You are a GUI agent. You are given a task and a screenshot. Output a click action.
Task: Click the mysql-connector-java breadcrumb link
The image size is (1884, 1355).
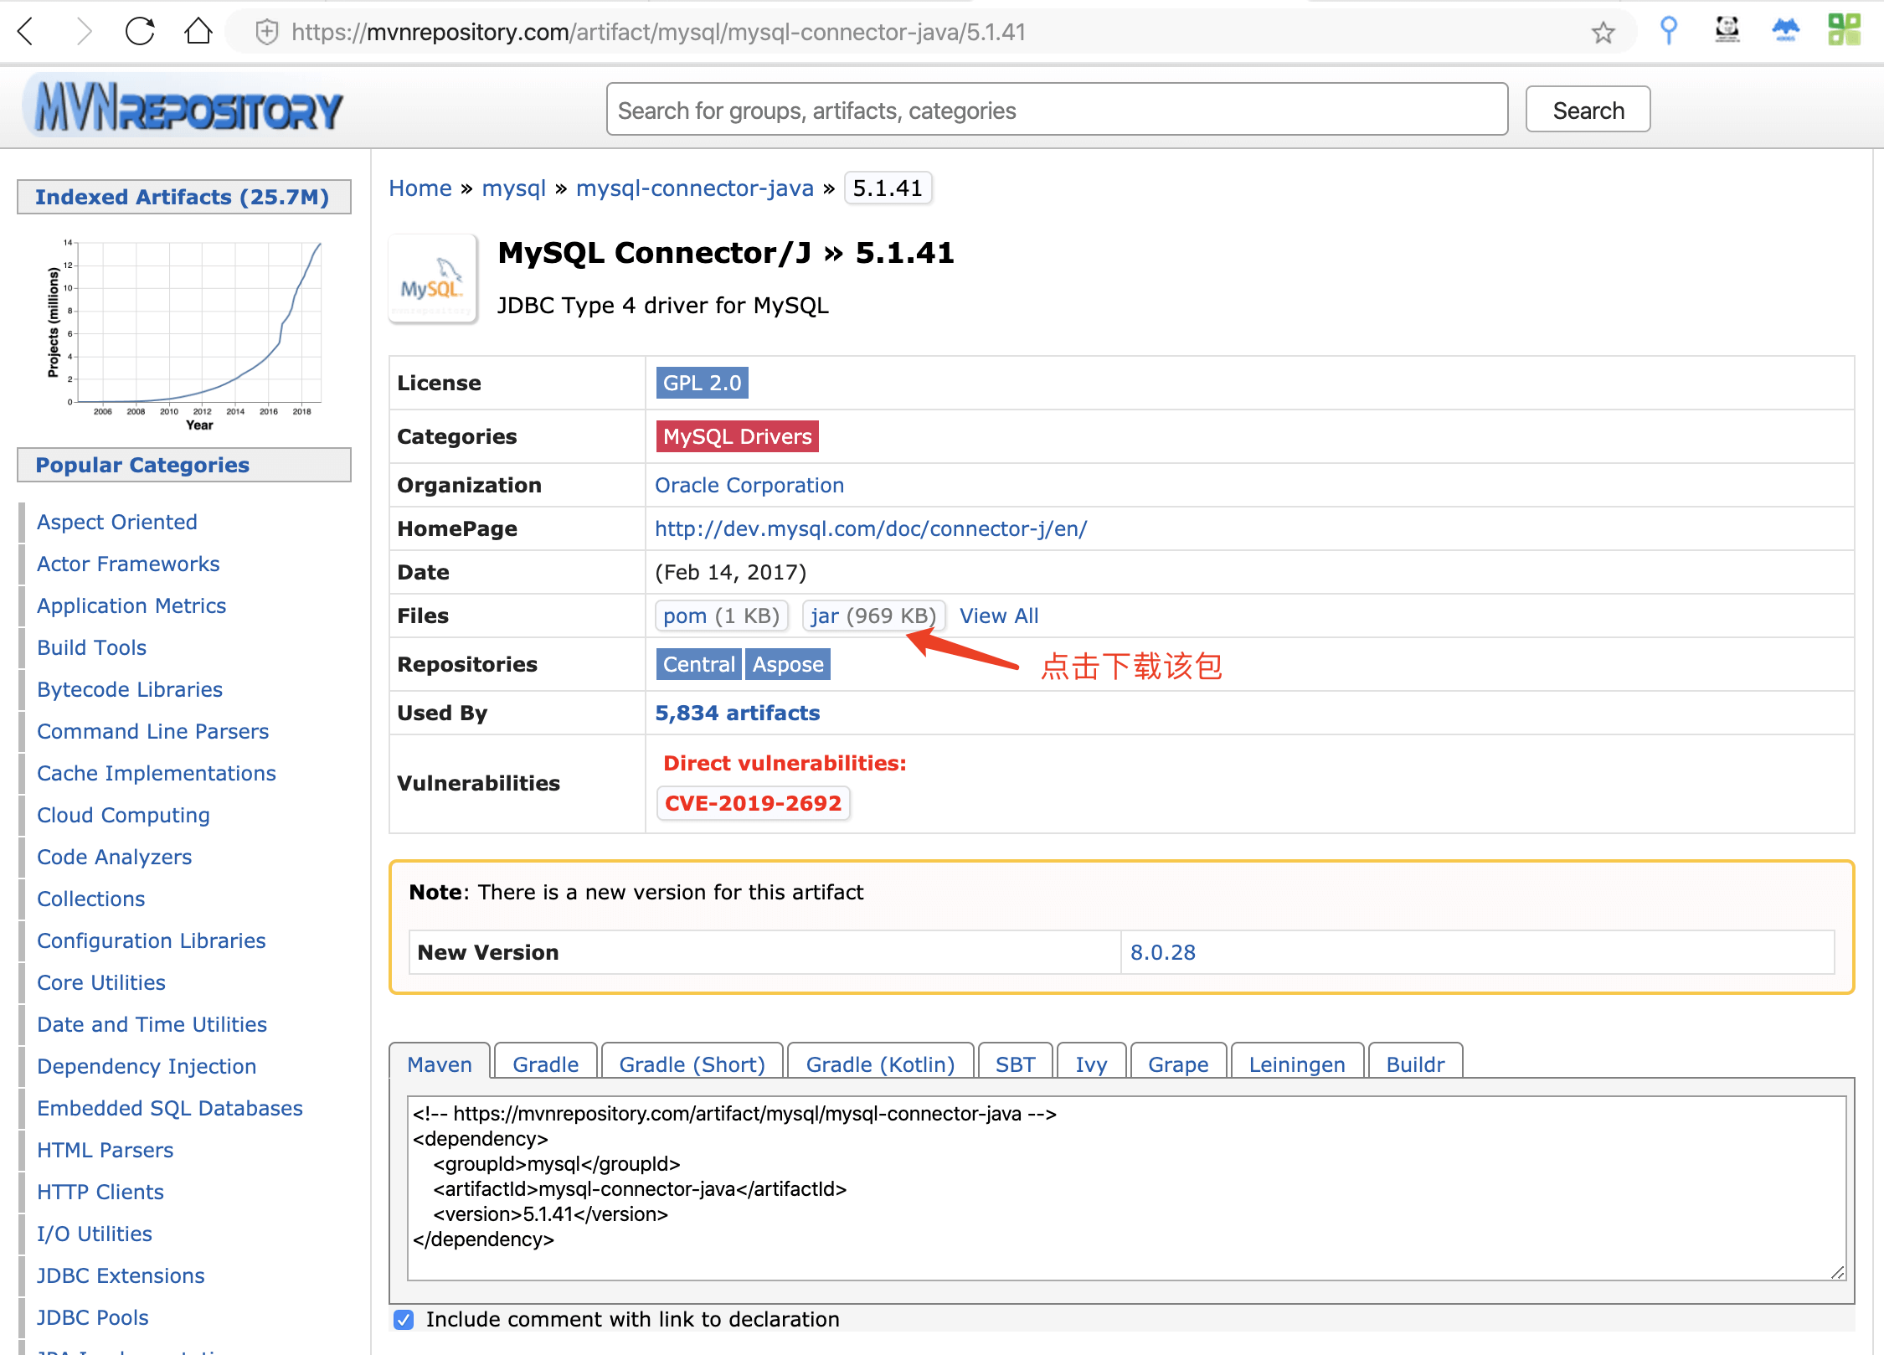694,188
